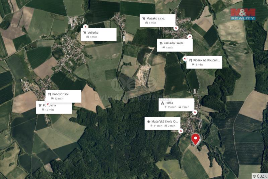Click the arrow marker below Masako s.r.o.
268x179 pixels.
[176, 28]
